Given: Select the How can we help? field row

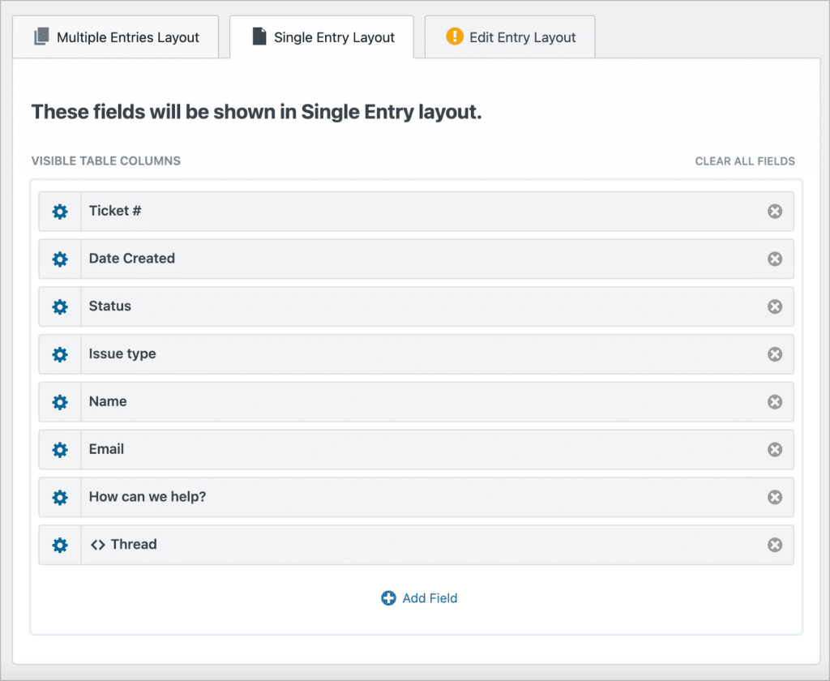Looking at the screenshot, I should (416, 497).
